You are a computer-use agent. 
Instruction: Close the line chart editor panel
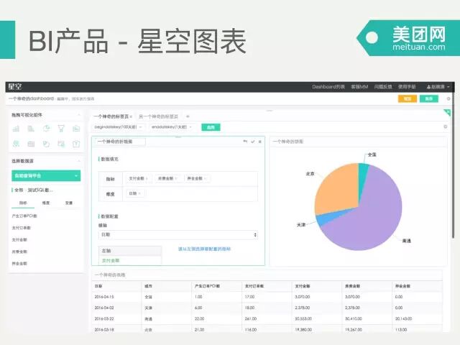pos(260,142)
